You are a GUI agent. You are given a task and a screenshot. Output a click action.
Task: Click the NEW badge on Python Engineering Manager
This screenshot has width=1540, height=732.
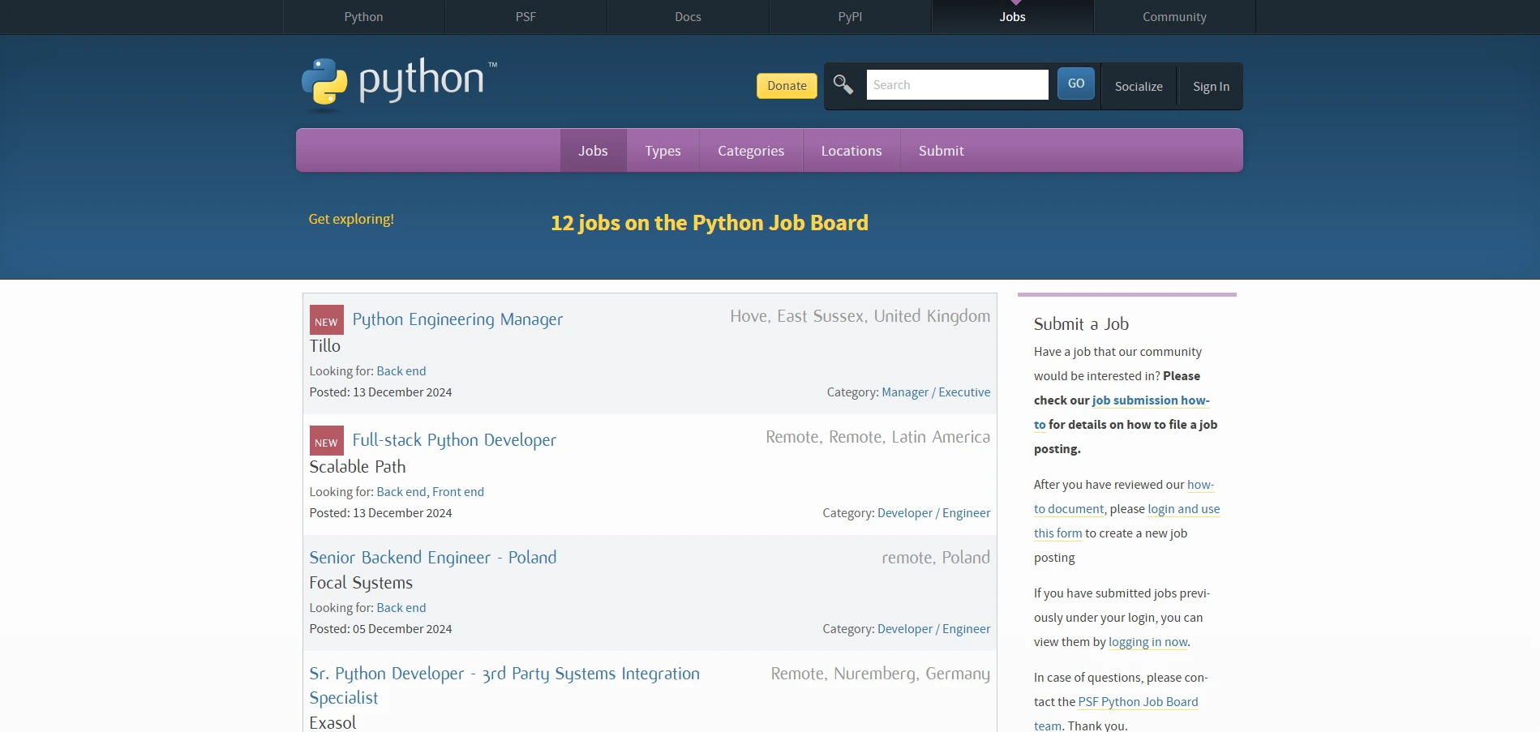coord(327,320)
